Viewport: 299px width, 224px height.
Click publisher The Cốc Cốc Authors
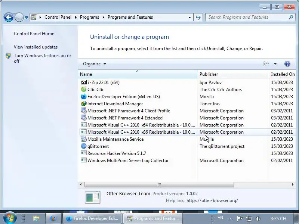(x=221, y=89)
